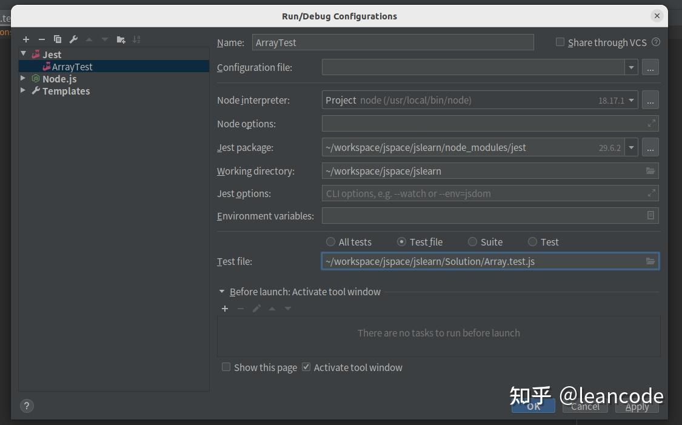Select the All tests radio option

click(330, 241)
